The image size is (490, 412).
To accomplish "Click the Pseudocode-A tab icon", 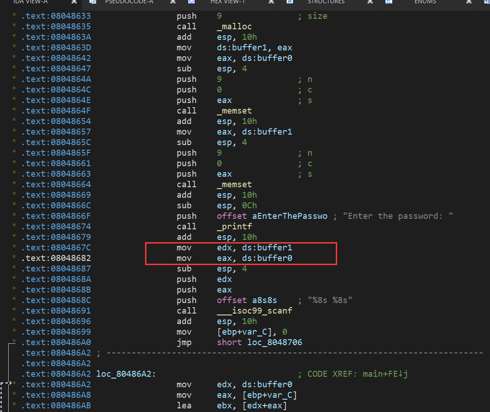I will (92, 1).
